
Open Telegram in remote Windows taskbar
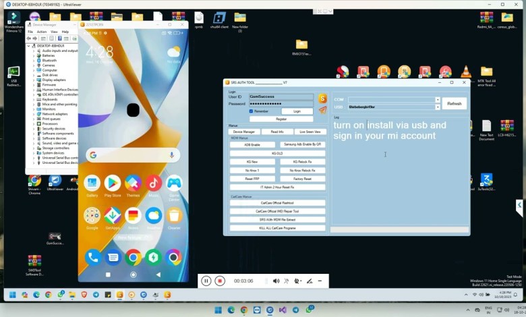96,295
